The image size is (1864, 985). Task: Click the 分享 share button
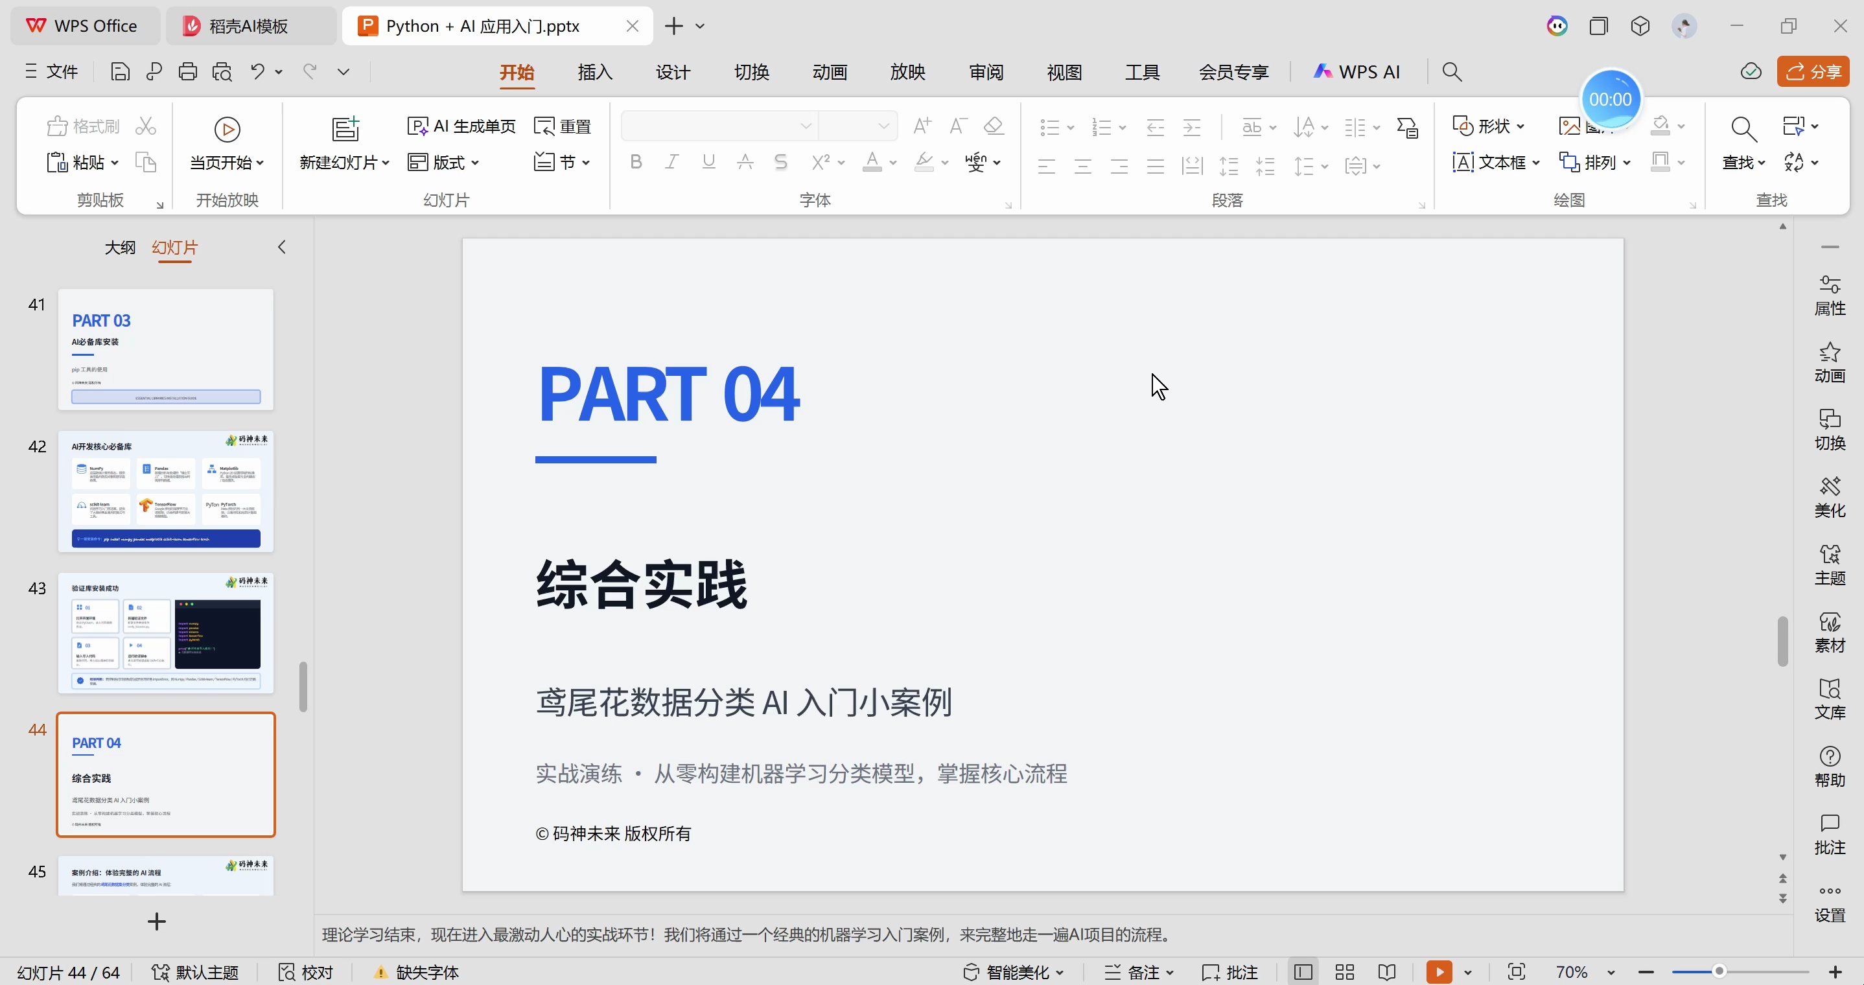(x=1813, y=72)
